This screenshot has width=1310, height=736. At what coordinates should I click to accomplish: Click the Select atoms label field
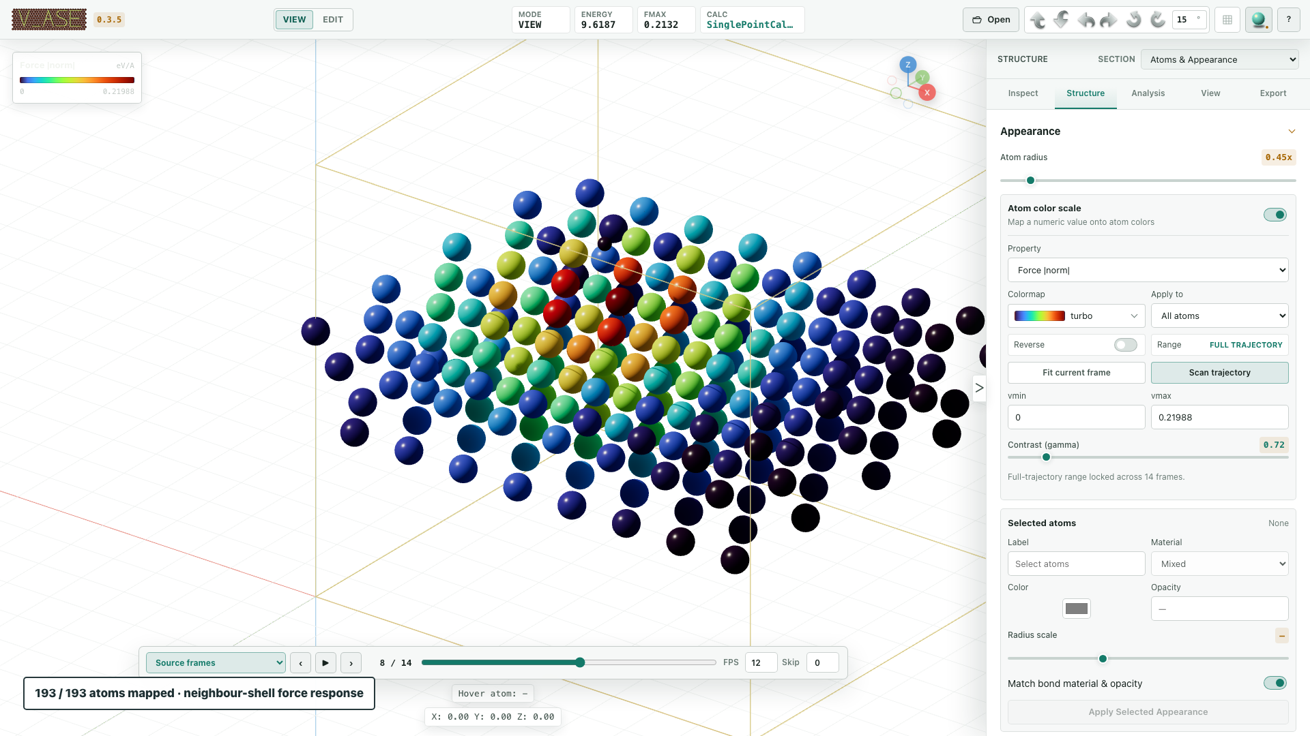1077,564
